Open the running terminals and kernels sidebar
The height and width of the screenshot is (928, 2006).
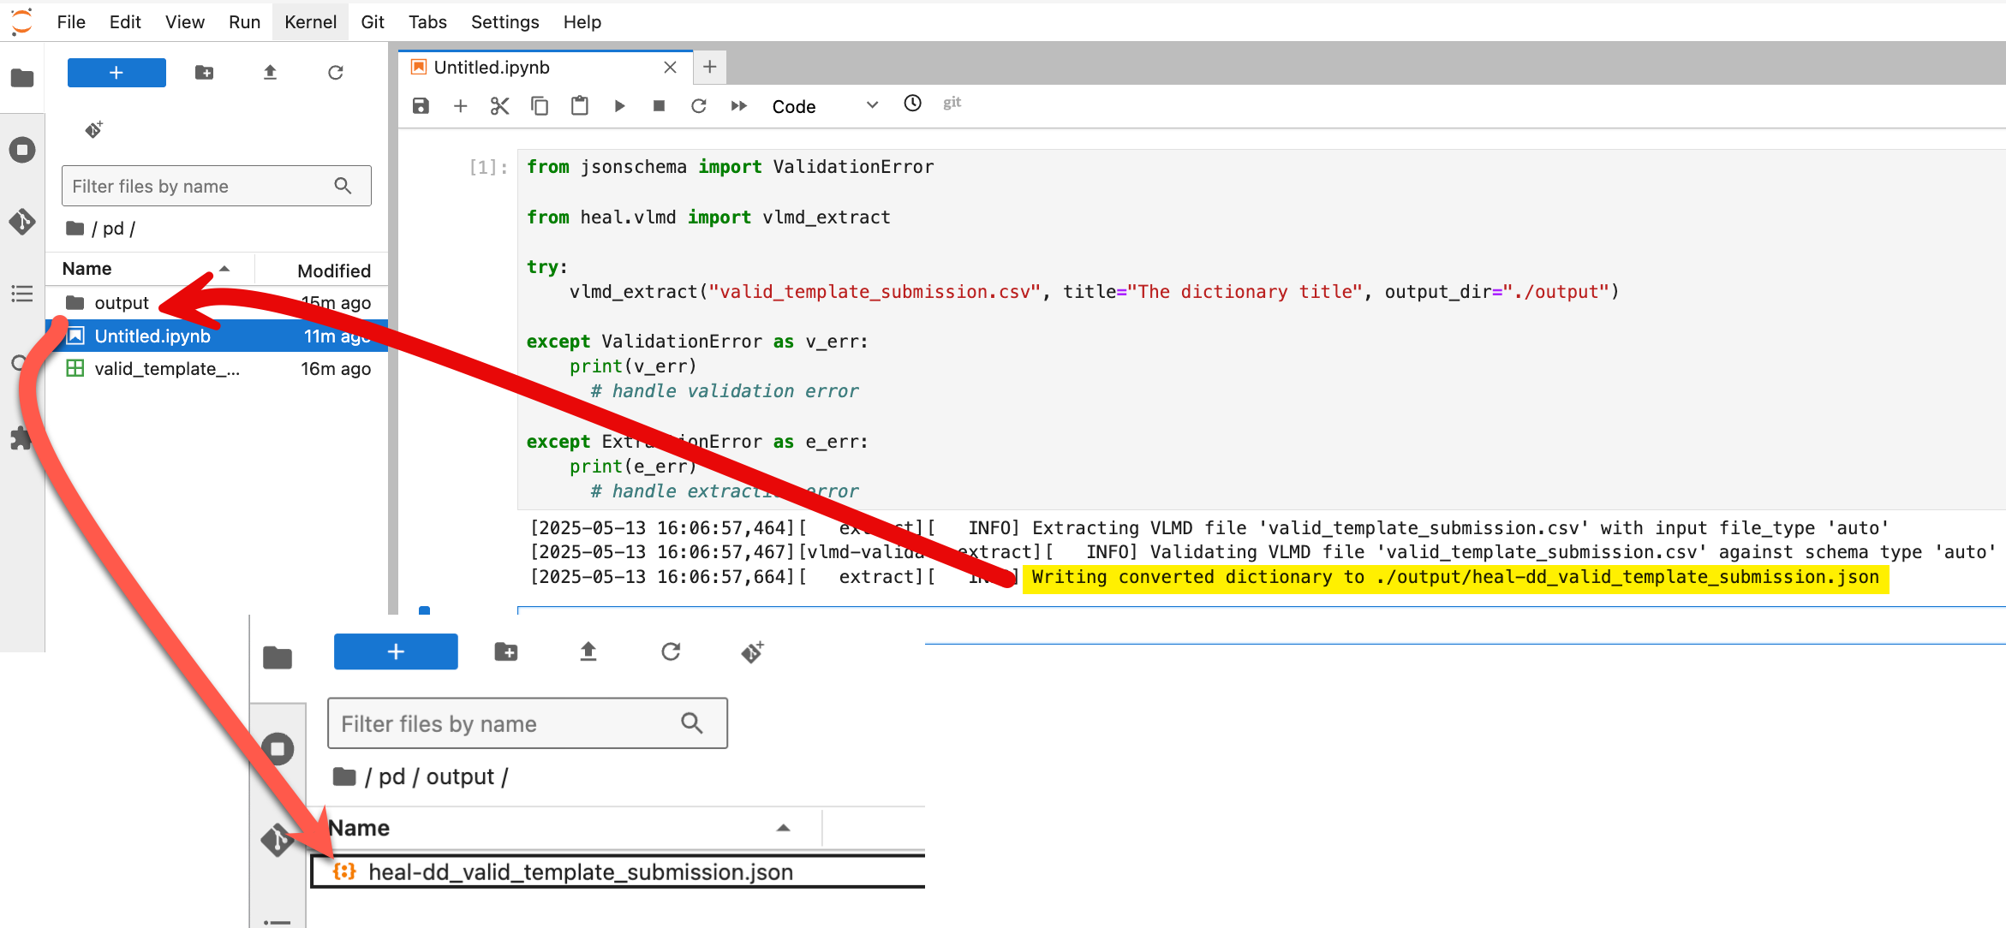(x=22, y=150)
